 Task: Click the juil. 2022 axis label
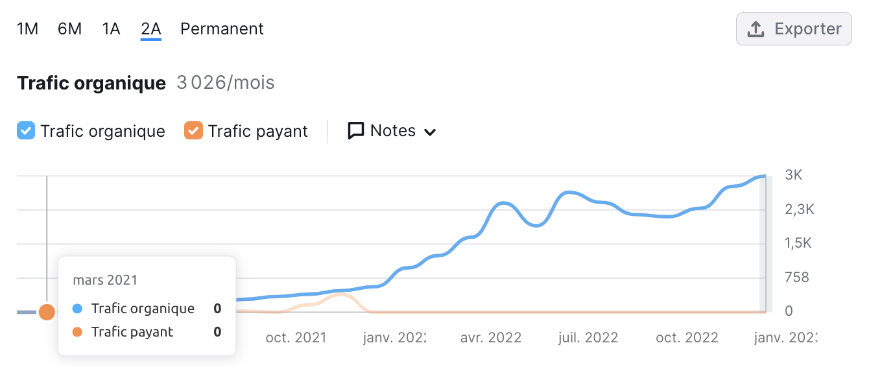pos(588,338)
